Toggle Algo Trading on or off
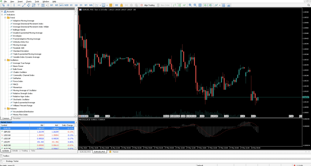 click(x=148, y=5)
